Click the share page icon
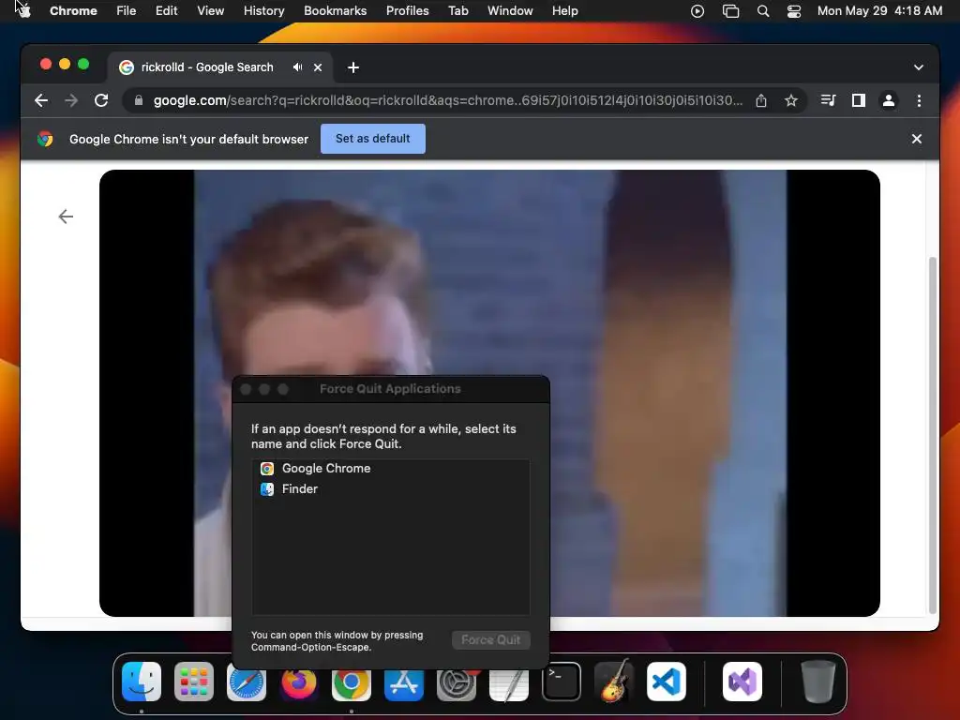This screenshot has height=720, width=960. [761, 100]
